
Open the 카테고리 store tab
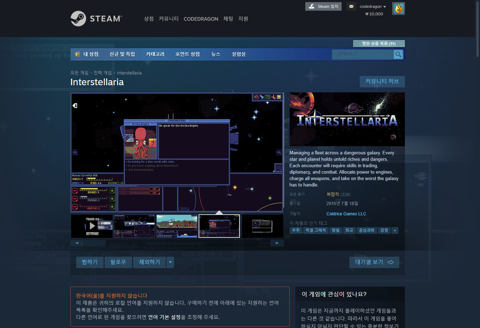(x=155, y=54)
